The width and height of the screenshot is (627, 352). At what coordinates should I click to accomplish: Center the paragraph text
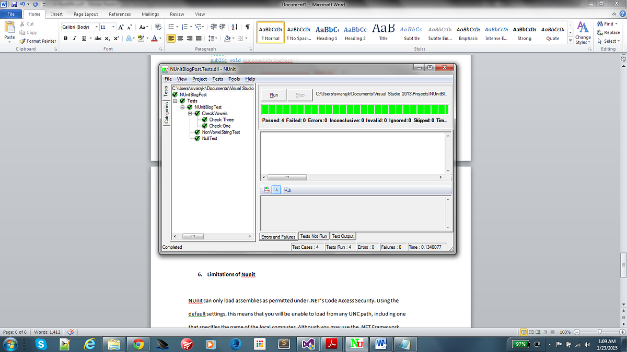180,39
